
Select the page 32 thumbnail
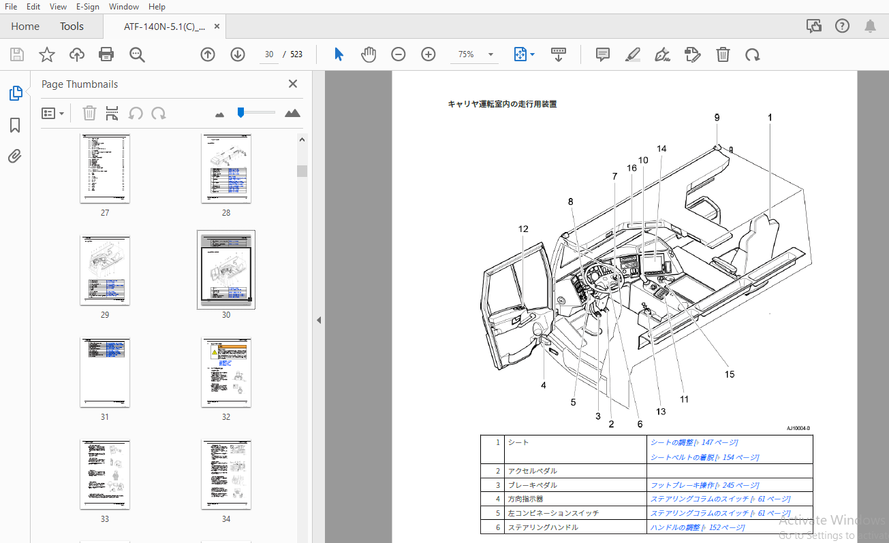tap(226, 373)
